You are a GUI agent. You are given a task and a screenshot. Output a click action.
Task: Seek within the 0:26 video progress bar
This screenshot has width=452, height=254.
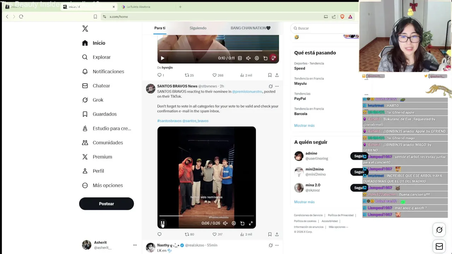tap(207, 216)
